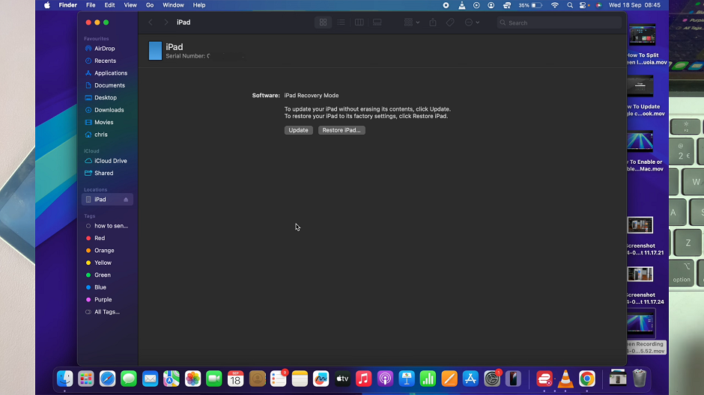This screenshot has height=395, width=704.
Task: Switch to icon view in Finder toolbar
Action: [x=323, y=22]
